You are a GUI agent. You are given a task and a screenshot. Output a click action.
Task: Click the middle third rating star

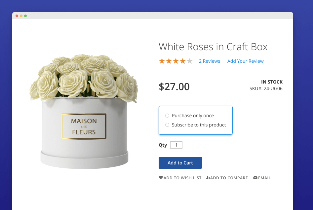click(176, 61)
